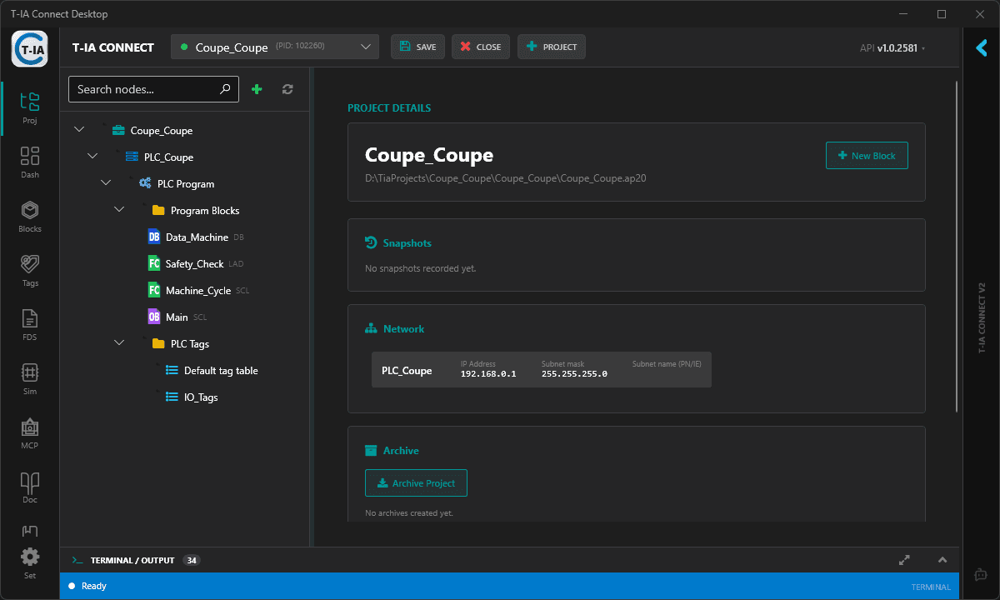Open the Tags sidebar panel
The height and width of the screenshot is (600, 1000).
30,270
